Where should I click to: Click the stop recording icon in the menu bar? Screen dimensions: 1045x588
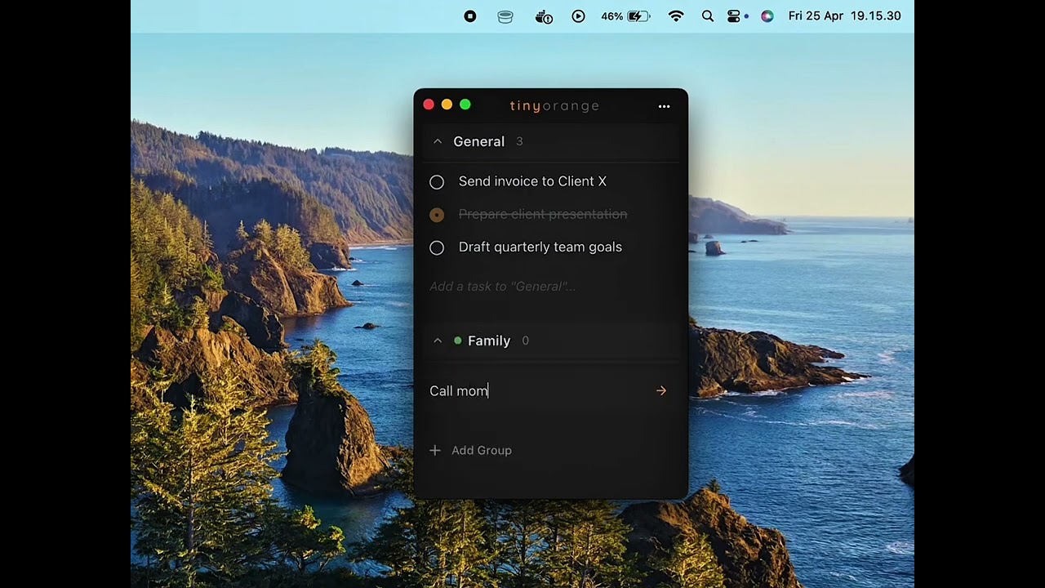[470, 16]
